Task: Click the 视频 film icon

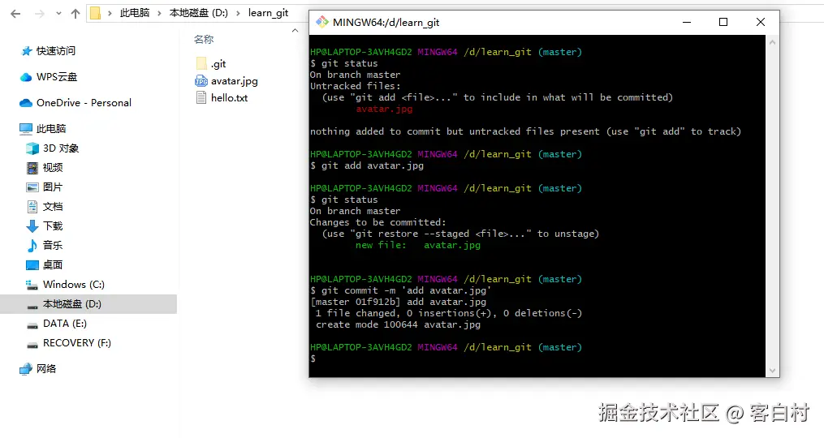Action: point(32,168)
